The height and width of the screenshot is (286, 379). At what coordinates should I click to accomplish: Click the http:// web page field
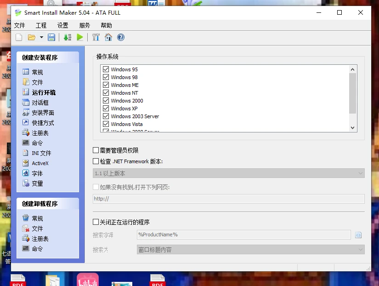point(228,199)
